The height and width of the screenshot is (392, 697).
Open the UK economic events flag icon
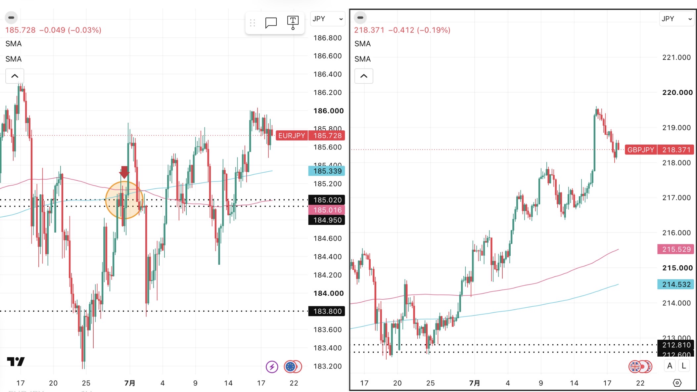click(635, 367)
